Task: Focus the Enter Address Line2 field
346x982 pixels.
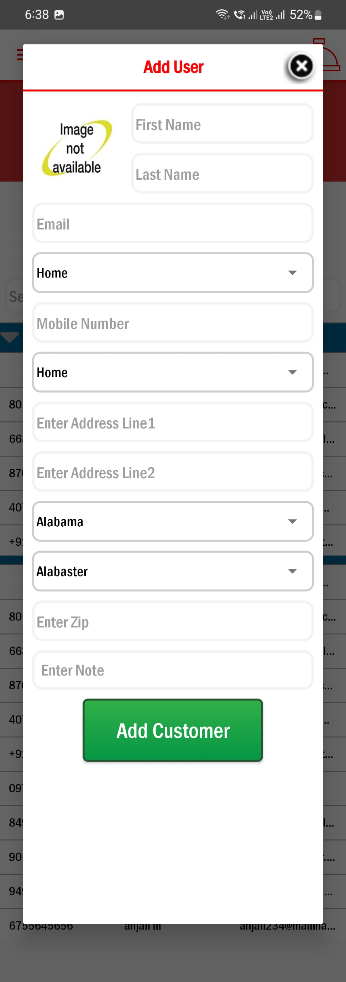Action: click(x=173, y=472)
